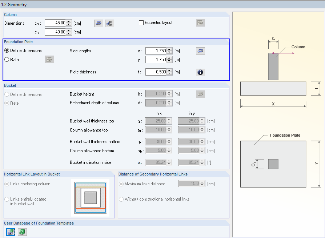Click the embedment depth d stepper arrows

pyautogui.click(x=169, y=103)
